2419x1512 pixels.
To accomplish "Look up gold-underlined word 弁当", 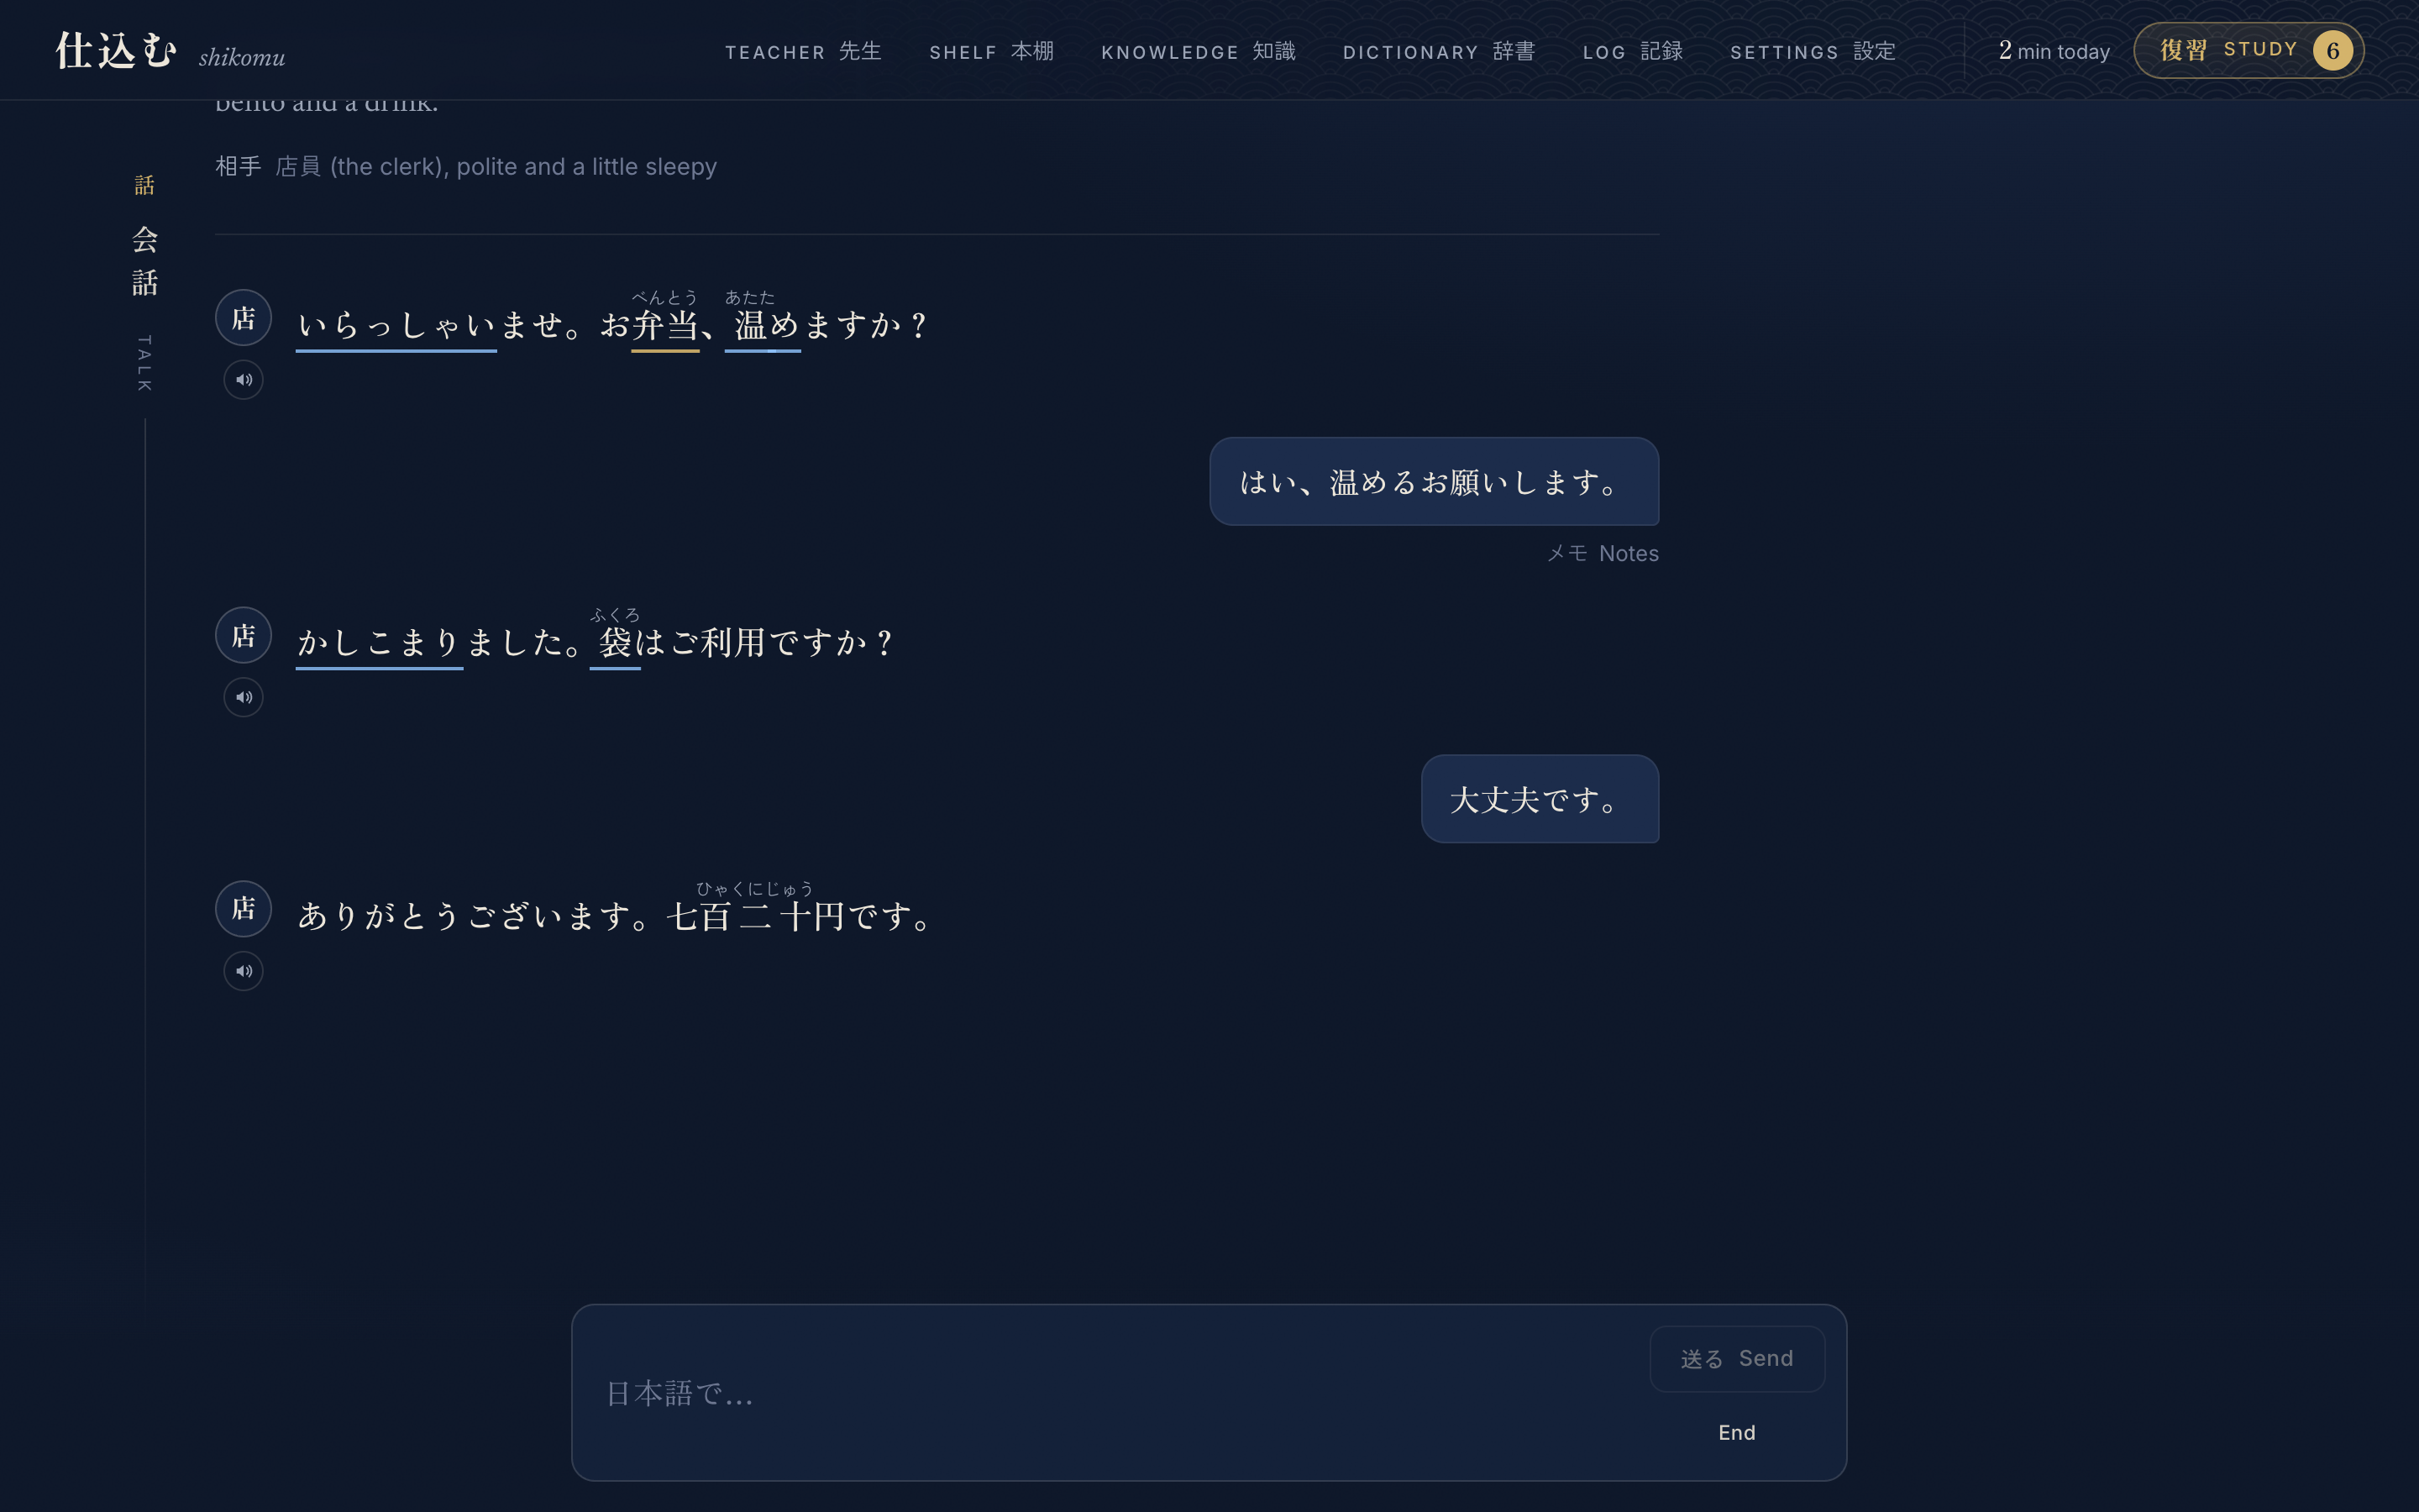I will click(x=664, y=326).
